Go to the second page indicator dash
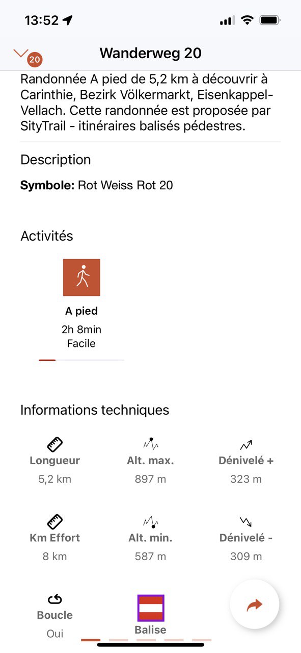The width and height of the screenshot is (301, 653). 119,640
